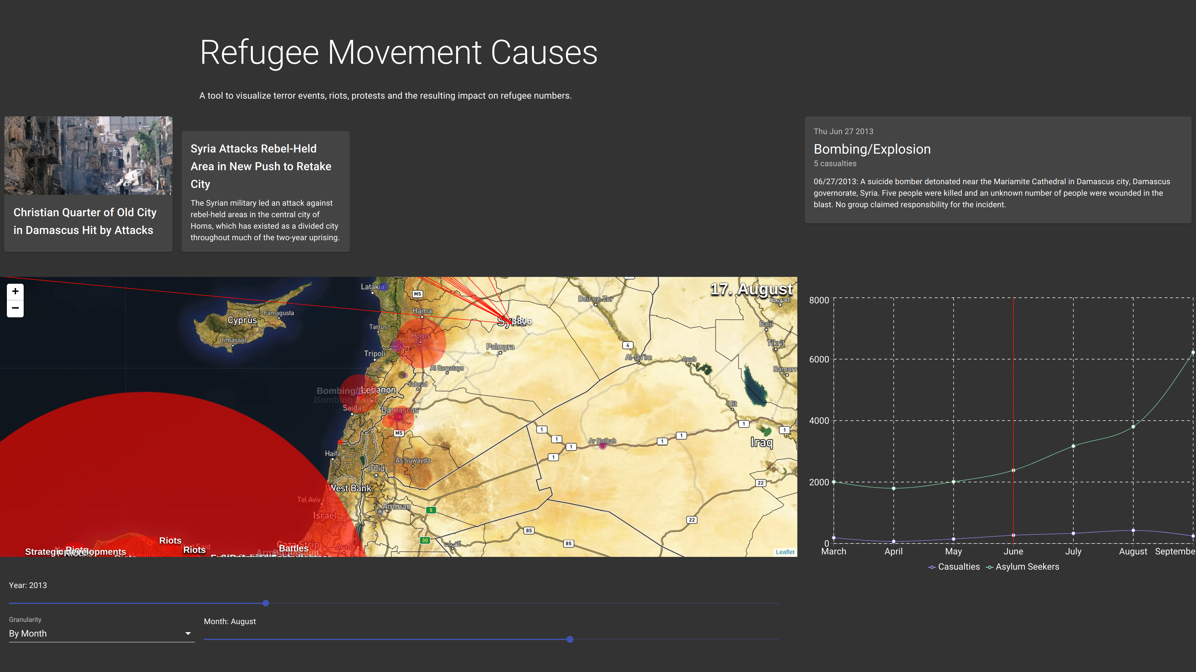Viewport: 1196px width, 672px height.
Task: Open the Granularity By Month dropdown
Action: [x=101, y=633]
